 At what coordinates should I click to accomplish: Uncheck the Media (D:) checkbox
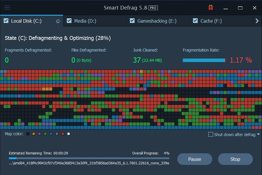69,21
